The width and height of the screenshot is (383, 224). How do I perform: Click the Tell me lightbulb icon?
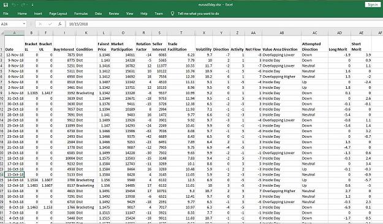172,13
